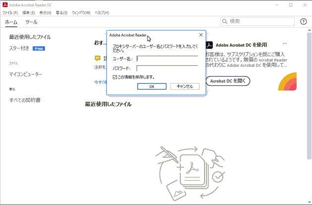Click the yellow comment icon under recommendations
Image resolution: width=312 pixels, height=205 pixels.
point(98,58)
